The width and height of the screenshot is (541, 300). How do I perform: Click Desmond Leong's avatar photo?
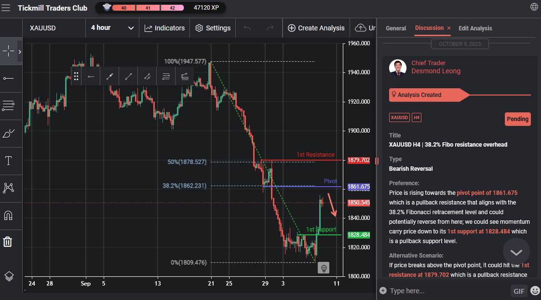point(398,68)
